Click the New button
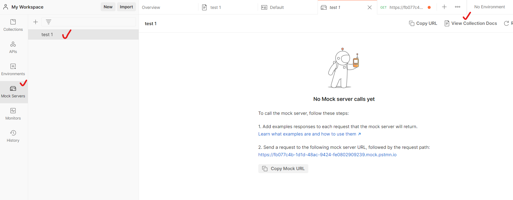Viewport: 513px width, 200px height. 108,7
